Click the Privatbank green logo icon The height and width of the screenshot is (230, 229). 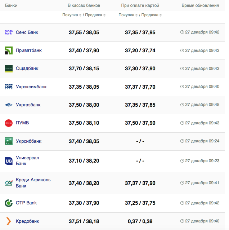9,50
